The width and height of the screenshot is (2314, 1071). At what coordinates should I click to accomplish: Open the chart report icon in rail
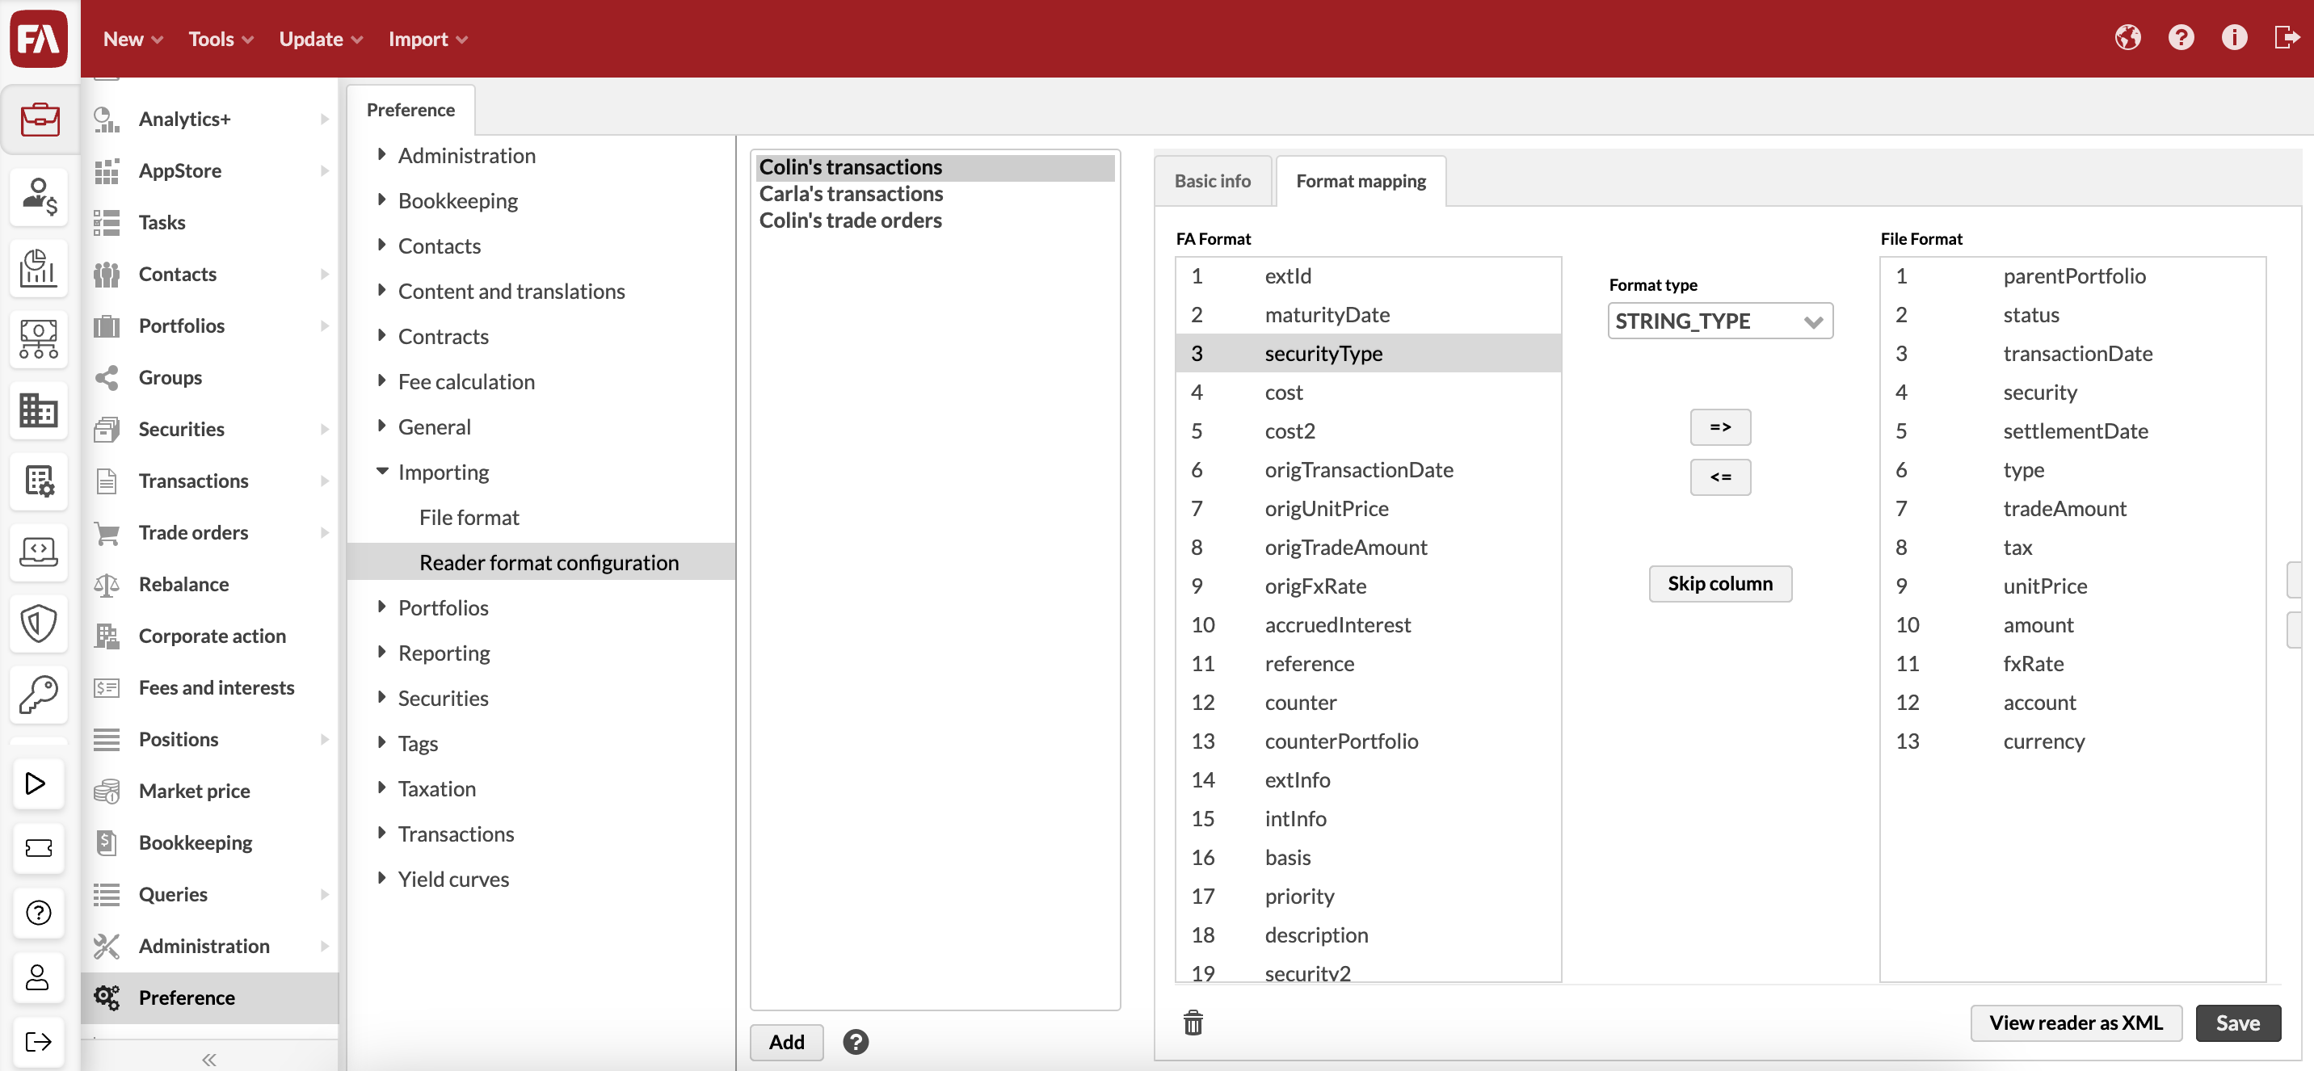(40, 267)
